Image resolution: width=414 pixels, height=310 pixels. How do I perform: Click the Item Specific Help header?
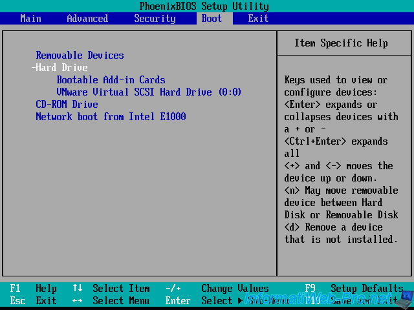[x=341, y=43]
